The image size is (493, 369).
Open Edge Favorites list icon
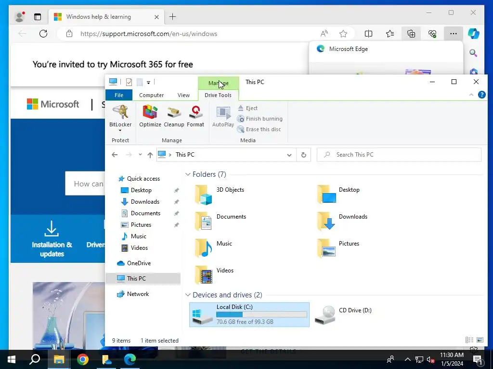pyautogui.click(x=390, y=34)
